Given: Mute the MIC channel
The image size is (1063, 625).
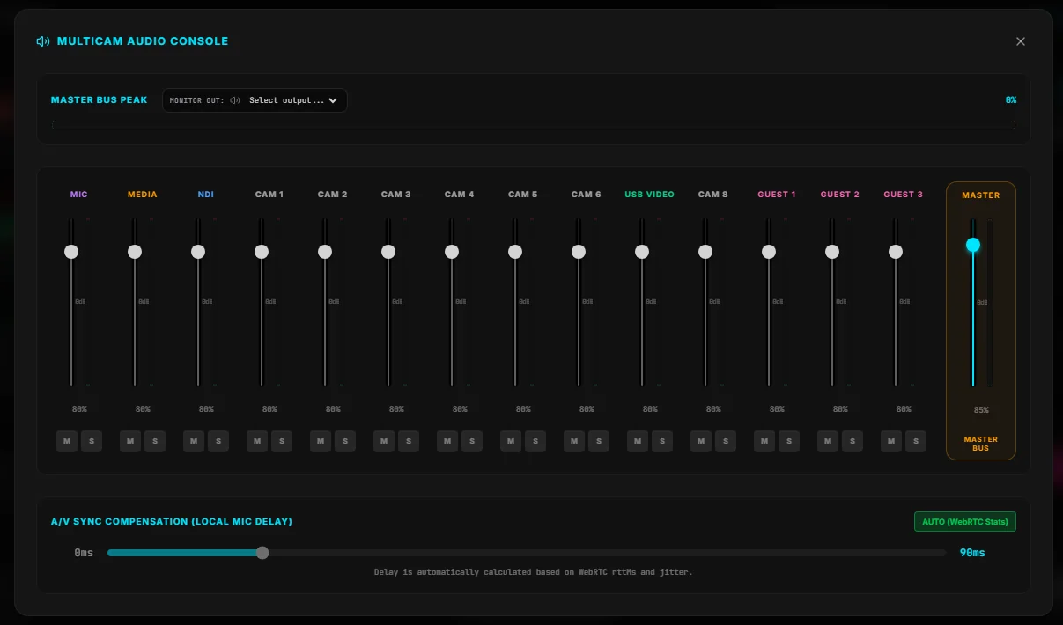Looking at the screenshot, I should [67, 441].
